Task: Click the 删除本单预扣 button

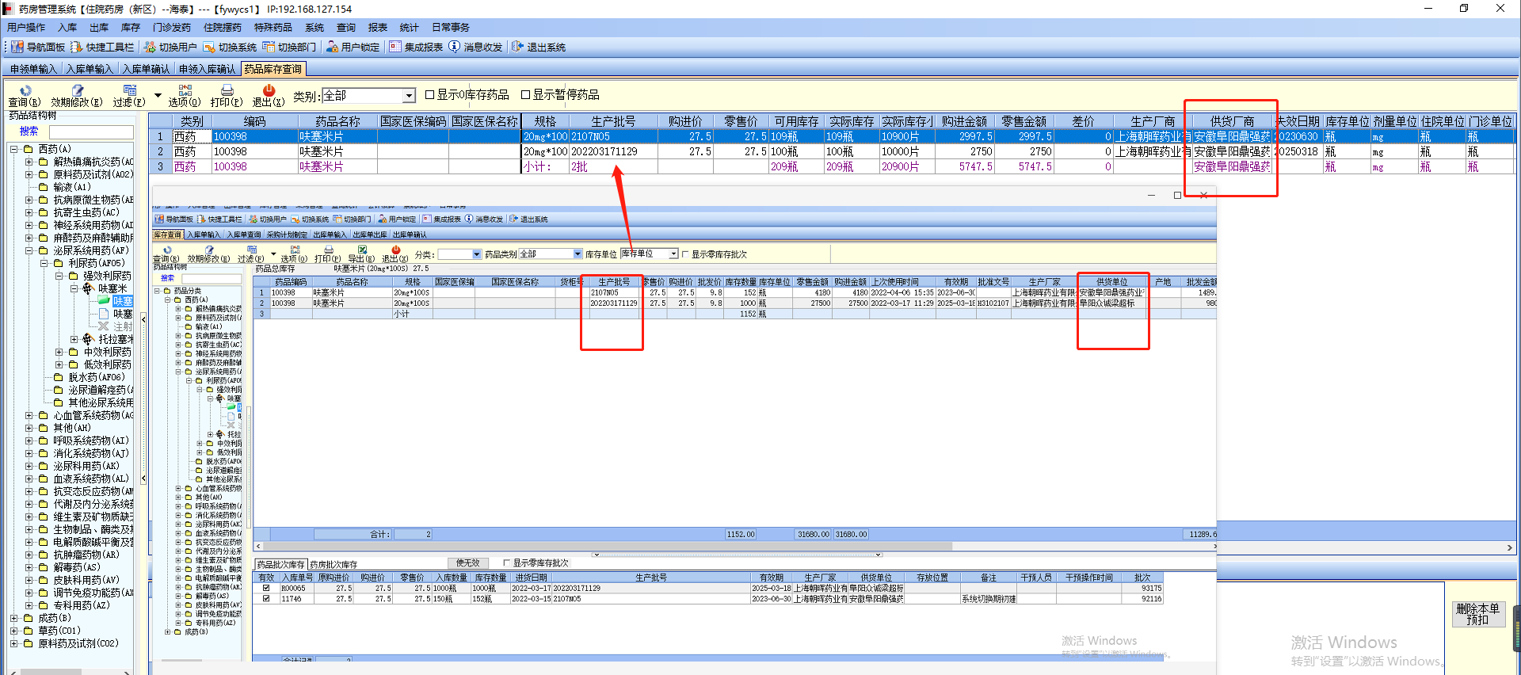Action: (x=1477, y=614)
